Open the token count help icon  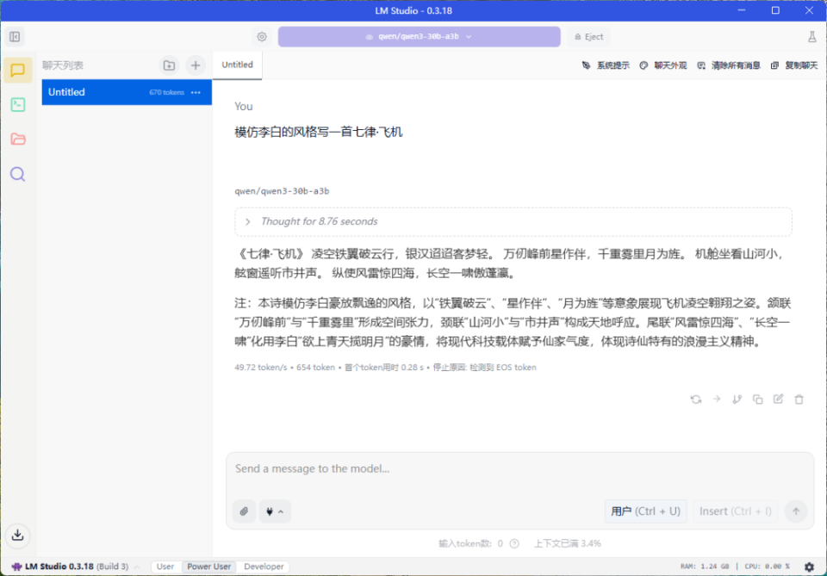point(514,543)
